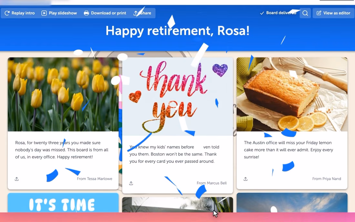Click message starting 'Rosa, for twenty three years'

click(62, 150)
